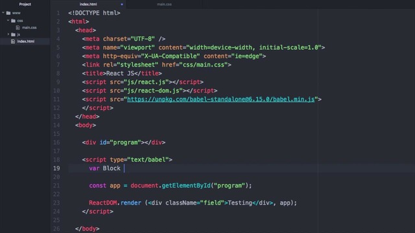This screenshot has height=233, width=415.
Task: Click the "field" className value
Action: coord(212,203)
